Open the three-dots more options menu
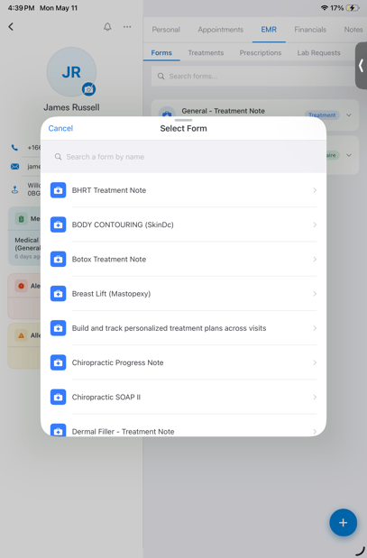Image resolution: width=367 pixels, height=558 pixels. pos(127,27)
